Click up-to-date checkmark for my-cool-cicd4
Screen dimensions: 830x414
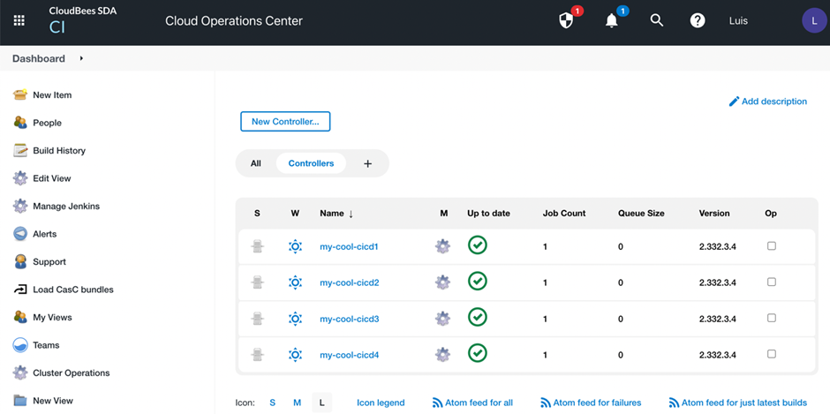tap(478, 352)
